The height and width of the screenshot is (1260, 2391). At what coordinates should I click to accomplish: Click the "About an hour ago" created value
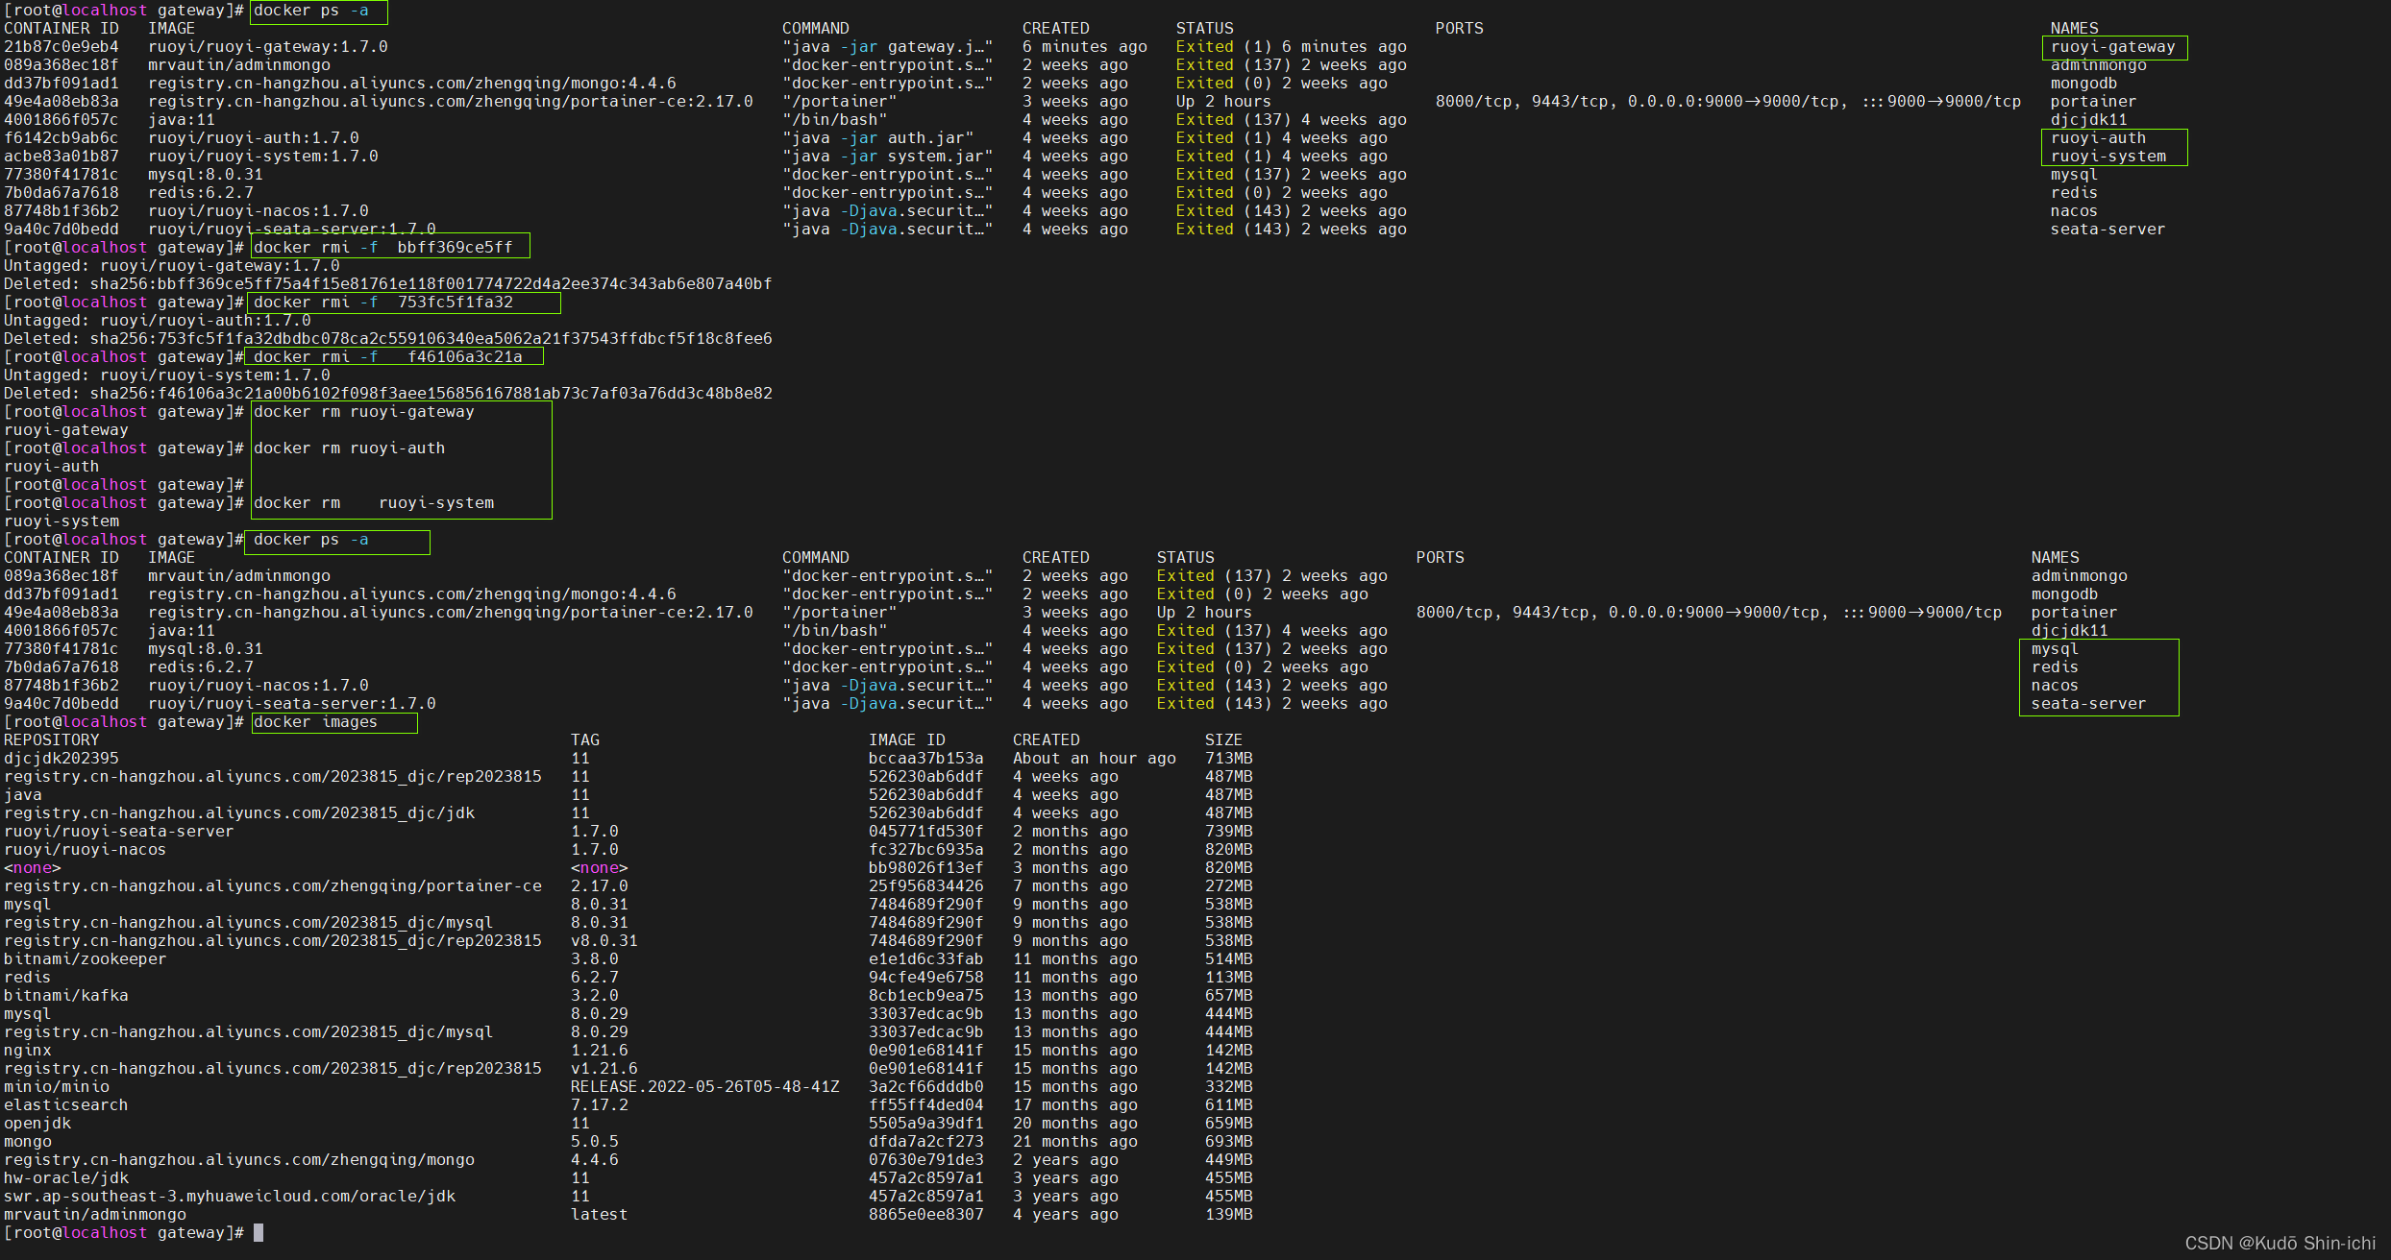[1095, 759]
